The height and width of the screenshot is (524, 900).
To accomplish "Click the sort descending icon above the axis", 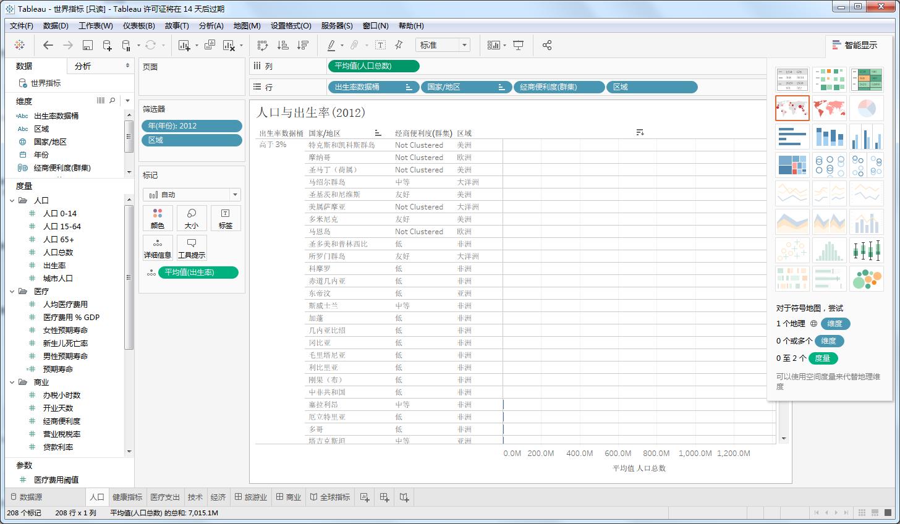I will pos(640,132).
